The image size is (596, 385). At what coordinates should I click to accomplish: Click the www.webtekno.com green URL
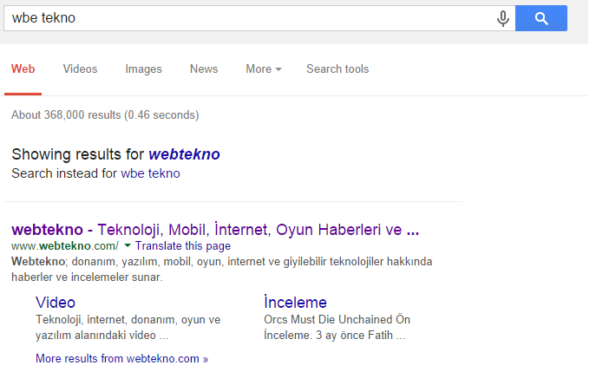[x=65, y=246]
